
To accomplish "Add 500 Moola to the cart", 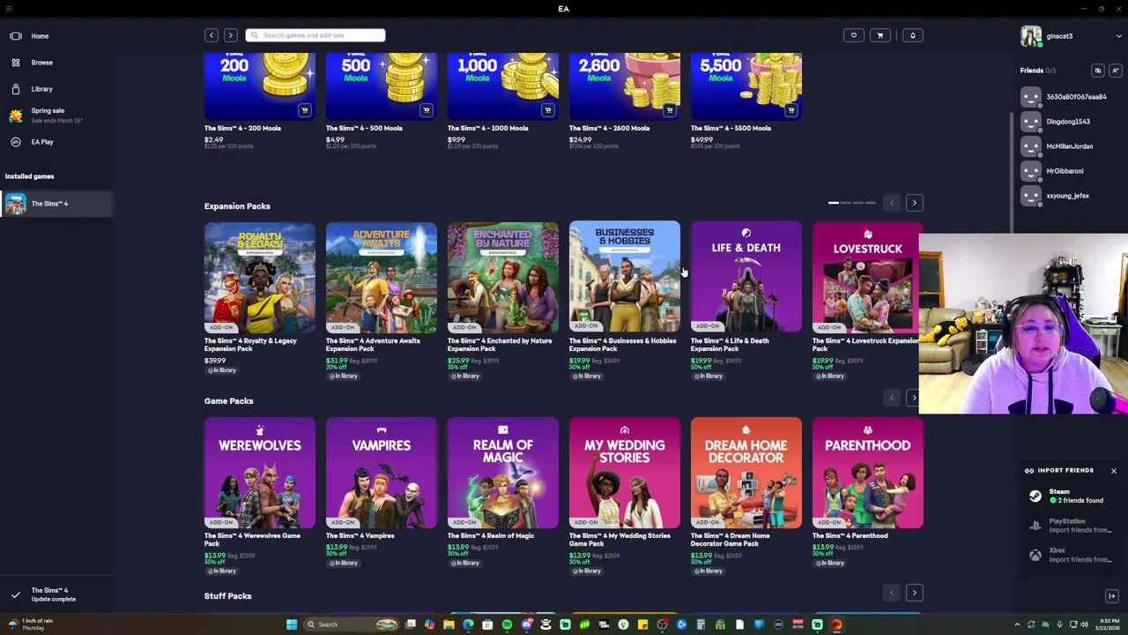I will [x=426, y=110].
